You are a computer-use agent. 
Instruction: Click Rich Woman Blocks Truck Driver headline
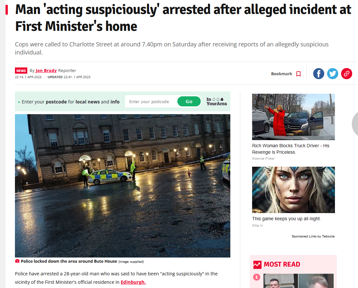click(291, 149)
